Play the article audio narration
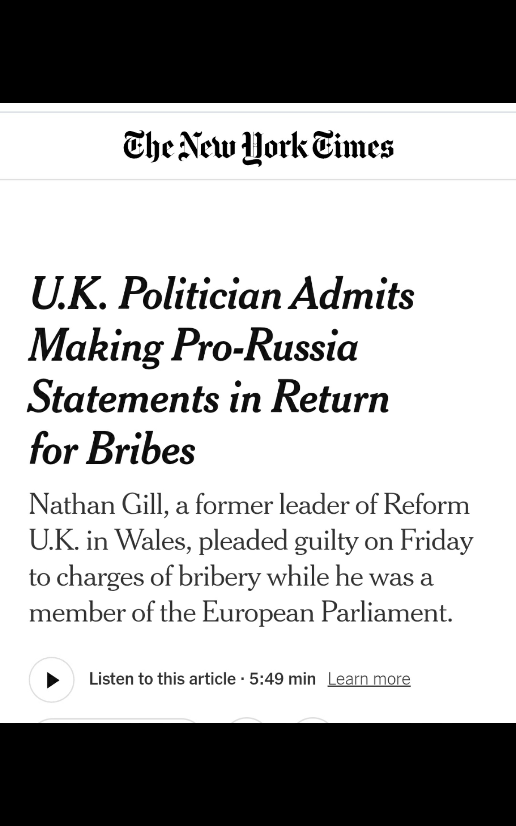The height and width of the screenshot is (826, 516). tap(52, 680)
